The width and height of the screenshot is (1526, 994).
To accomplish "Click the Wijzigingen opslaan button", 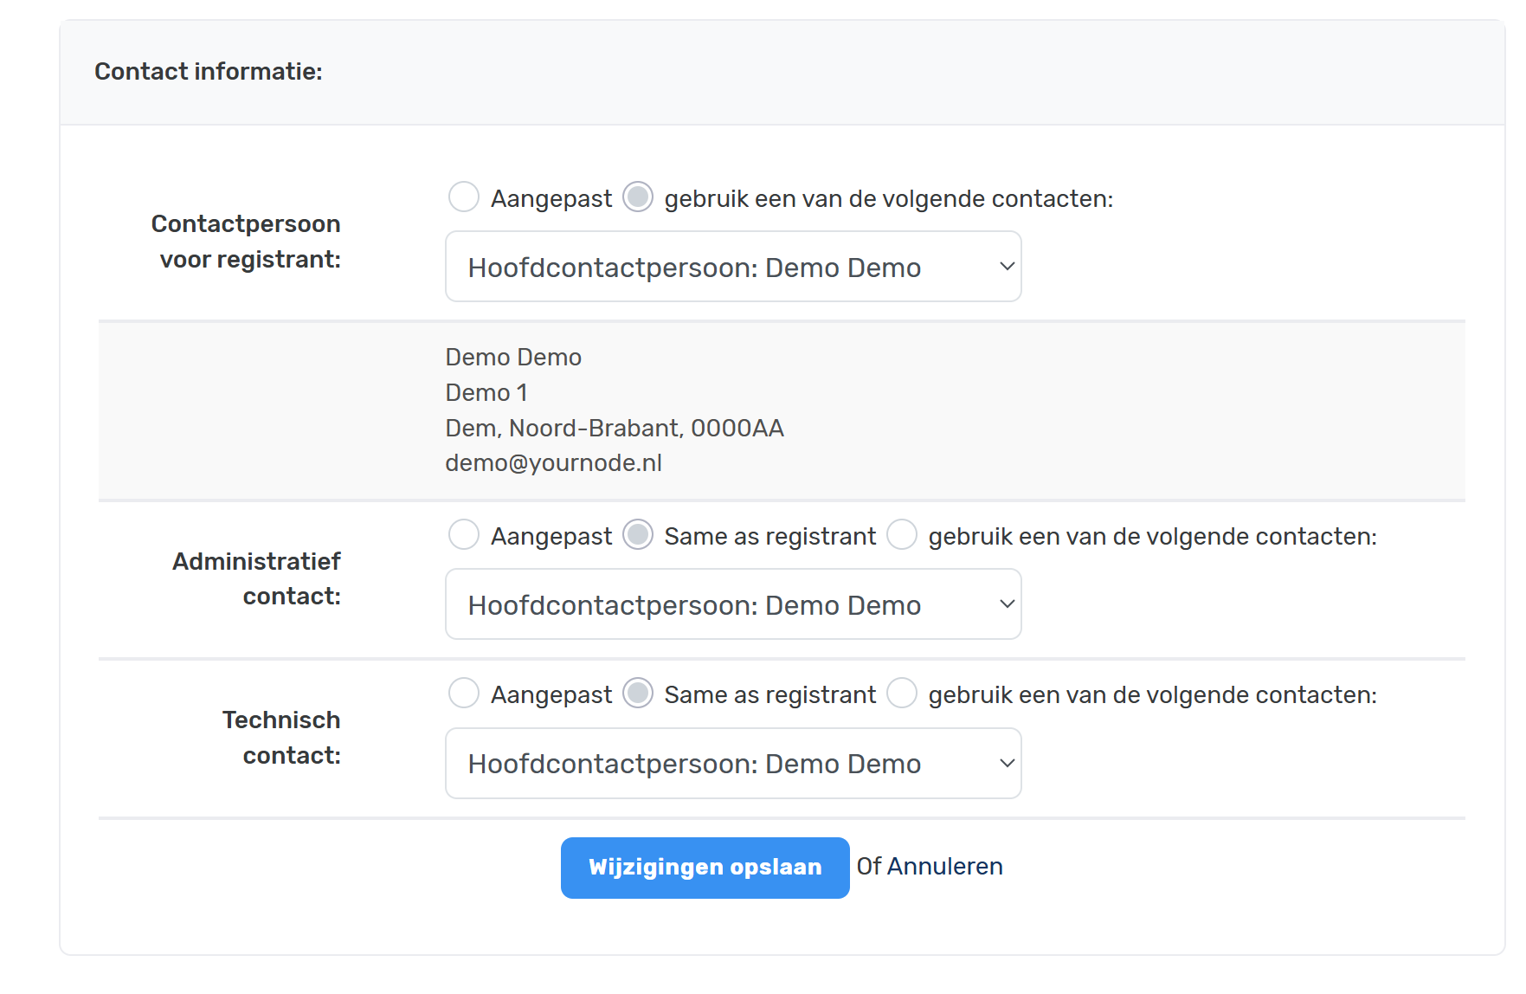I will pos(705,868).
